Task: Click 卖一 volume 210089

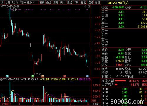Action: [142, 27]
